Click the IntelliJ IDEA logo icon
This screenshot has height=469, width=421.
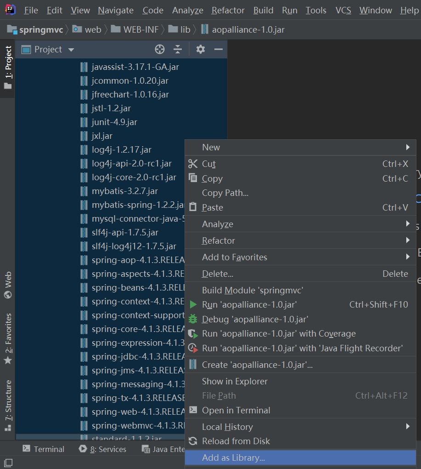coord(10,10)
